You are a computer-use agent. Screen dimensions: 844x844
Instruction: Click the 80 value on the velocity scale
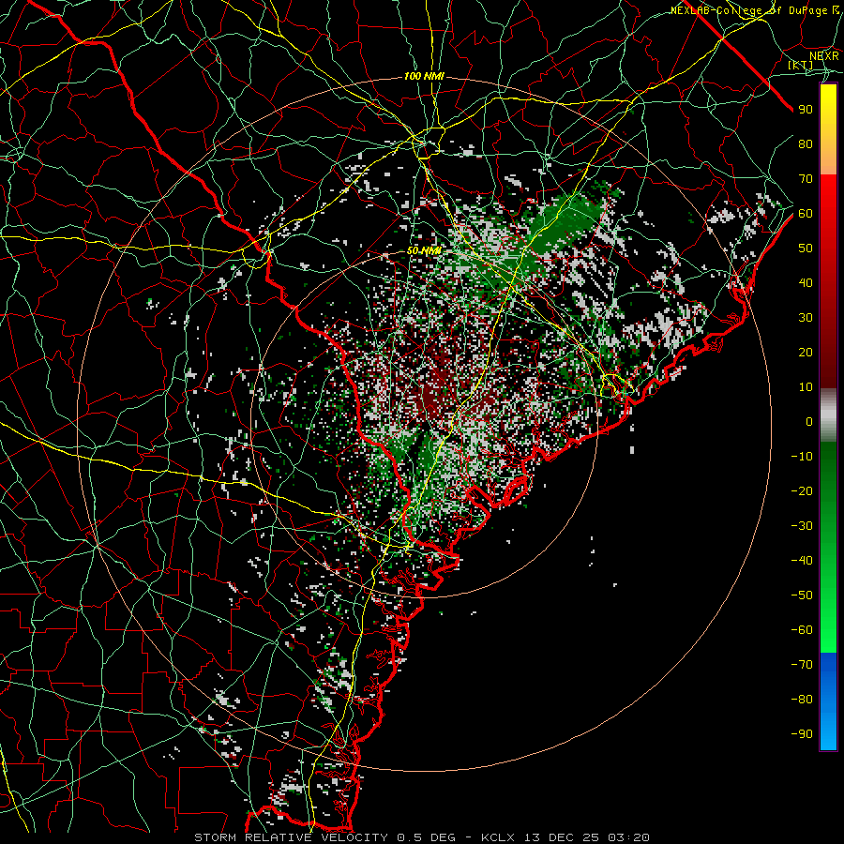click(806, 143)
